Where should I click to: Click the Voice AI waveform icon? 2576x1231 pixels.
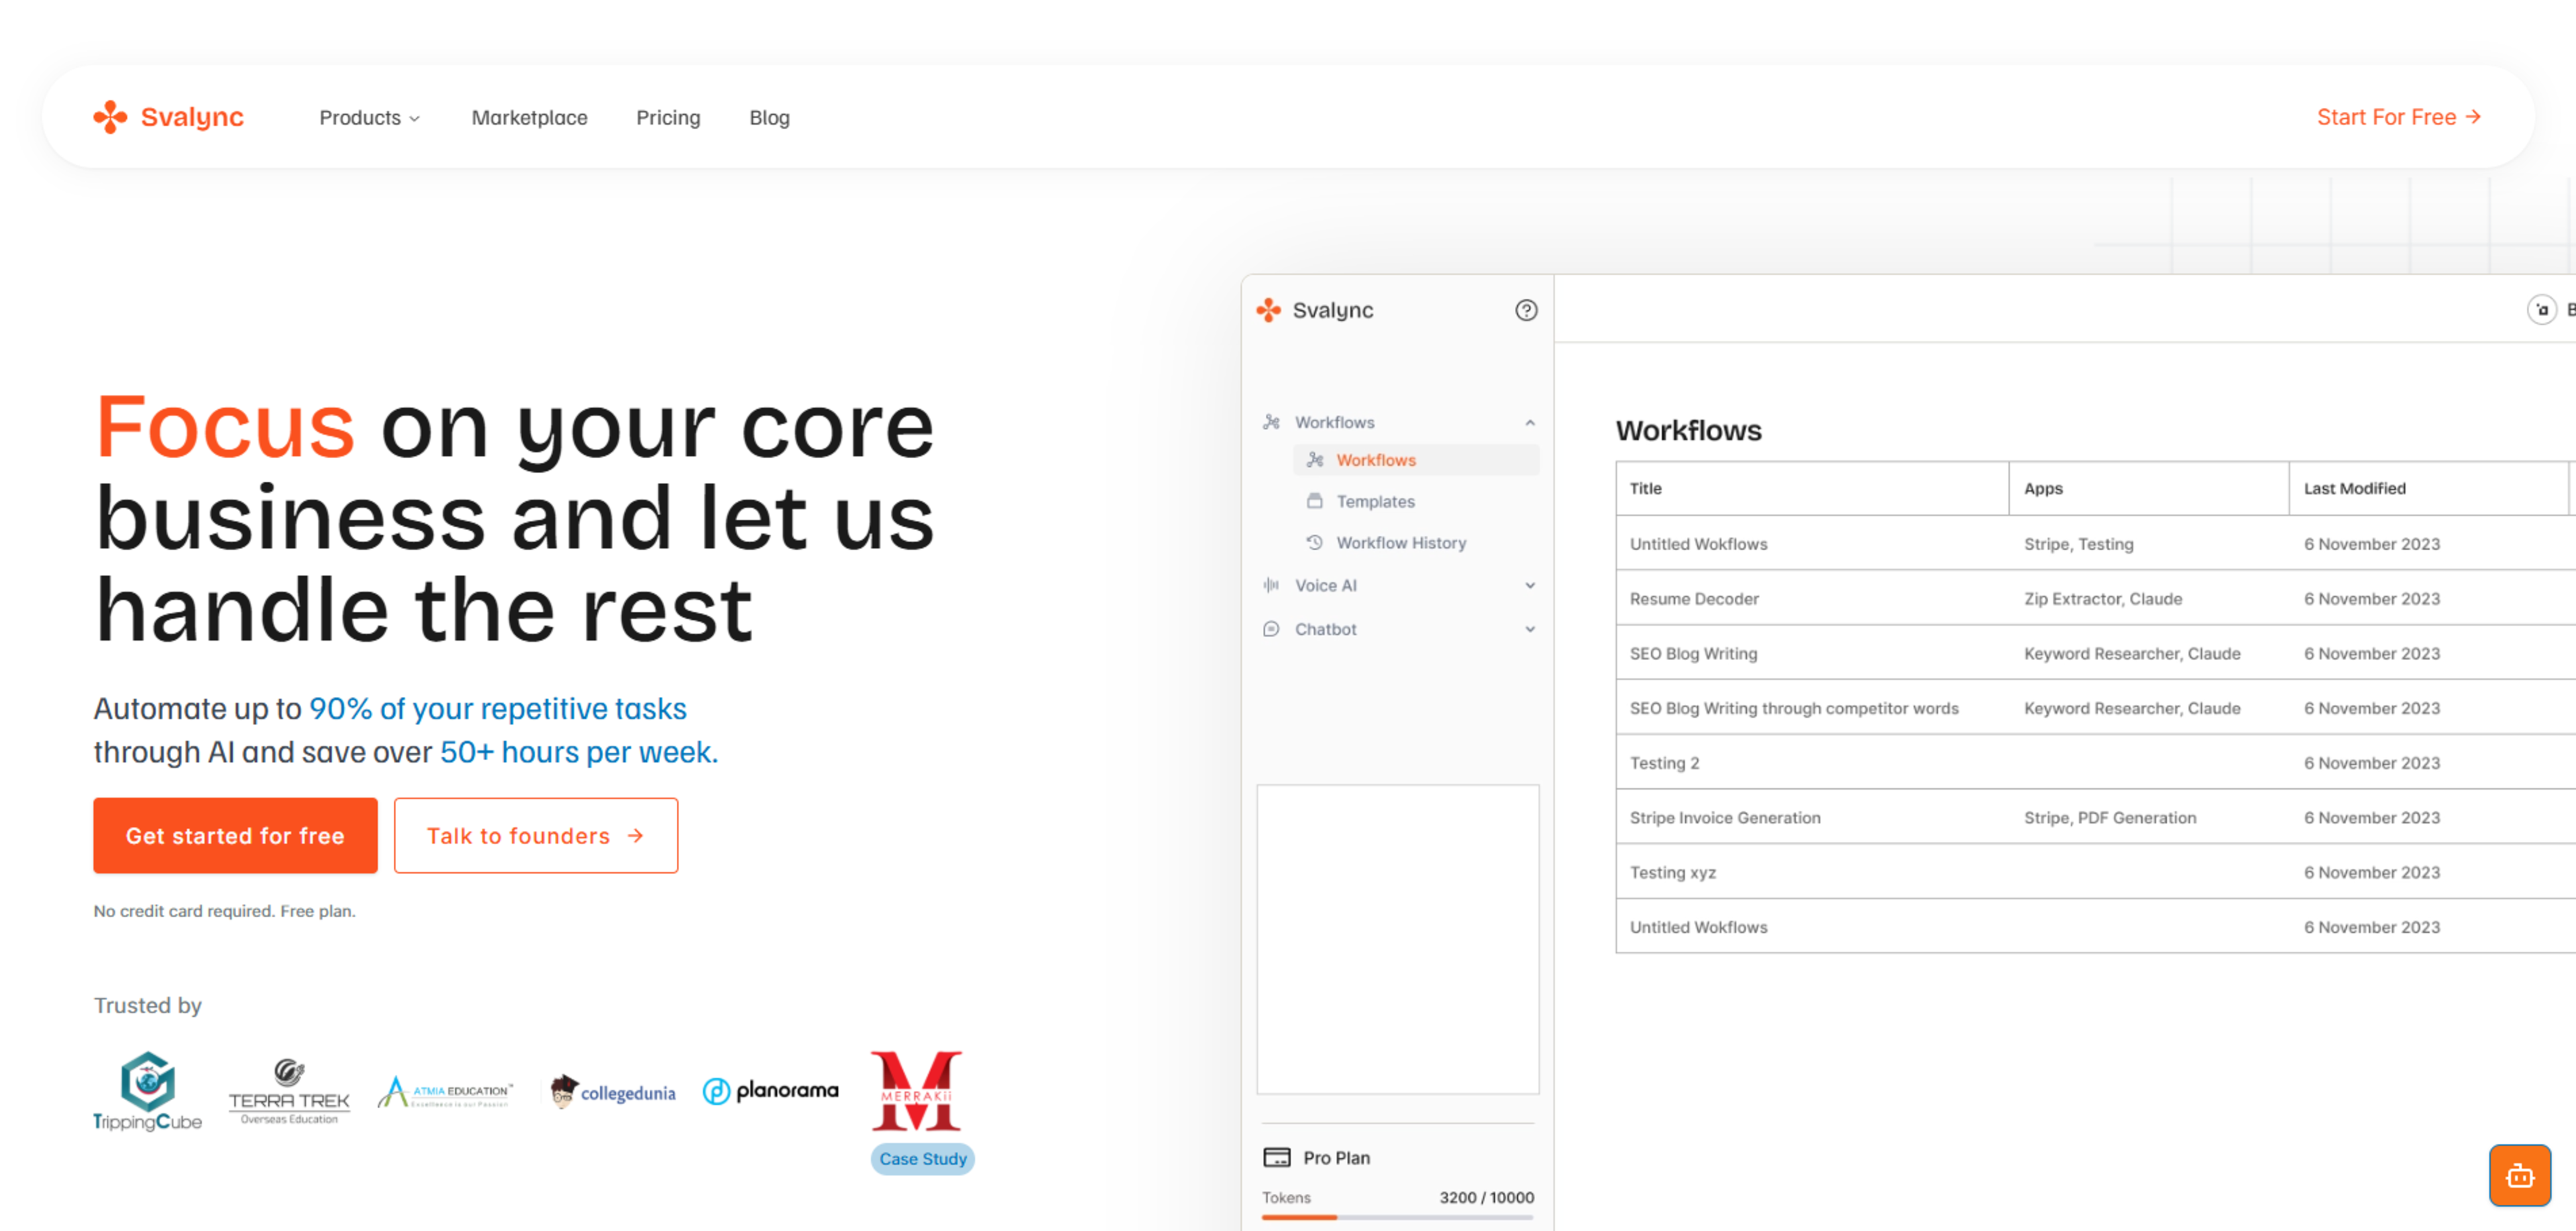click(x=1271, y=585)
